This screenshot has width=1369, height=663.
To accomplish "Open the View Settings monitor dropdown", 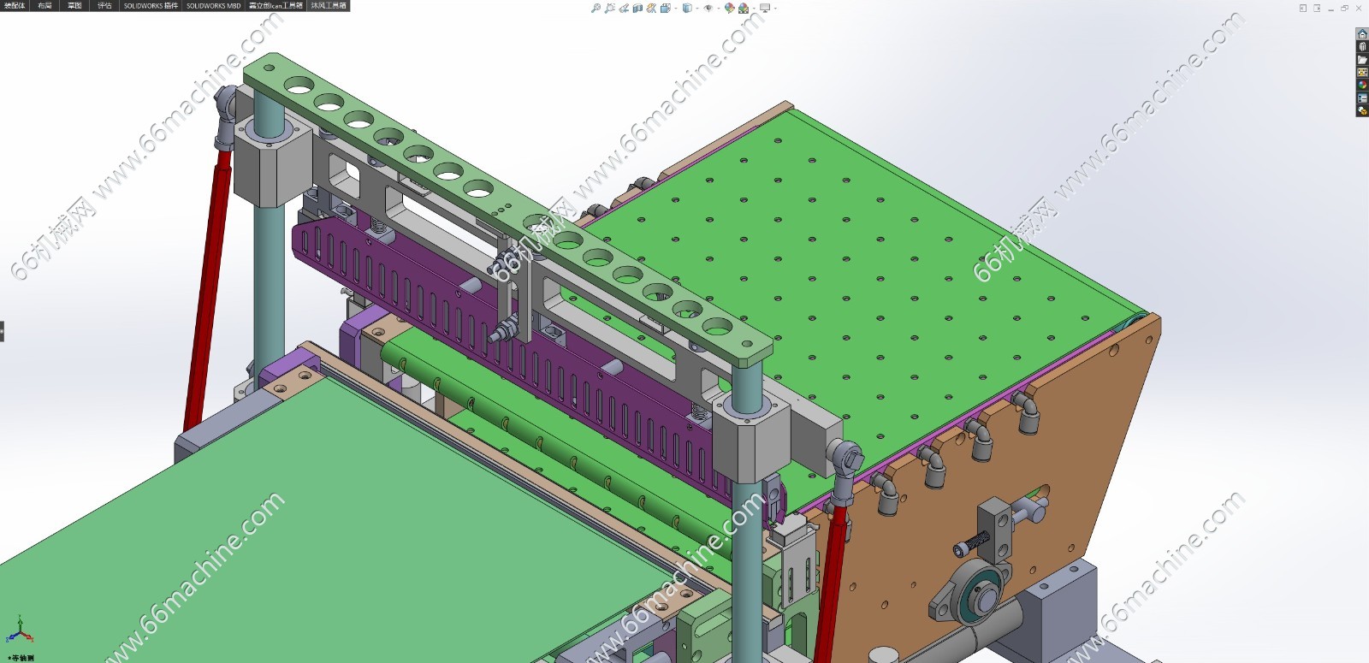I will (x=765, y=8).
